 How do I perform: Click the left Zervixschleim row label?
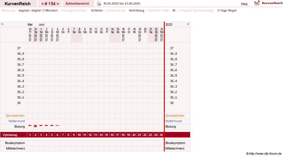tap(15, 116)
